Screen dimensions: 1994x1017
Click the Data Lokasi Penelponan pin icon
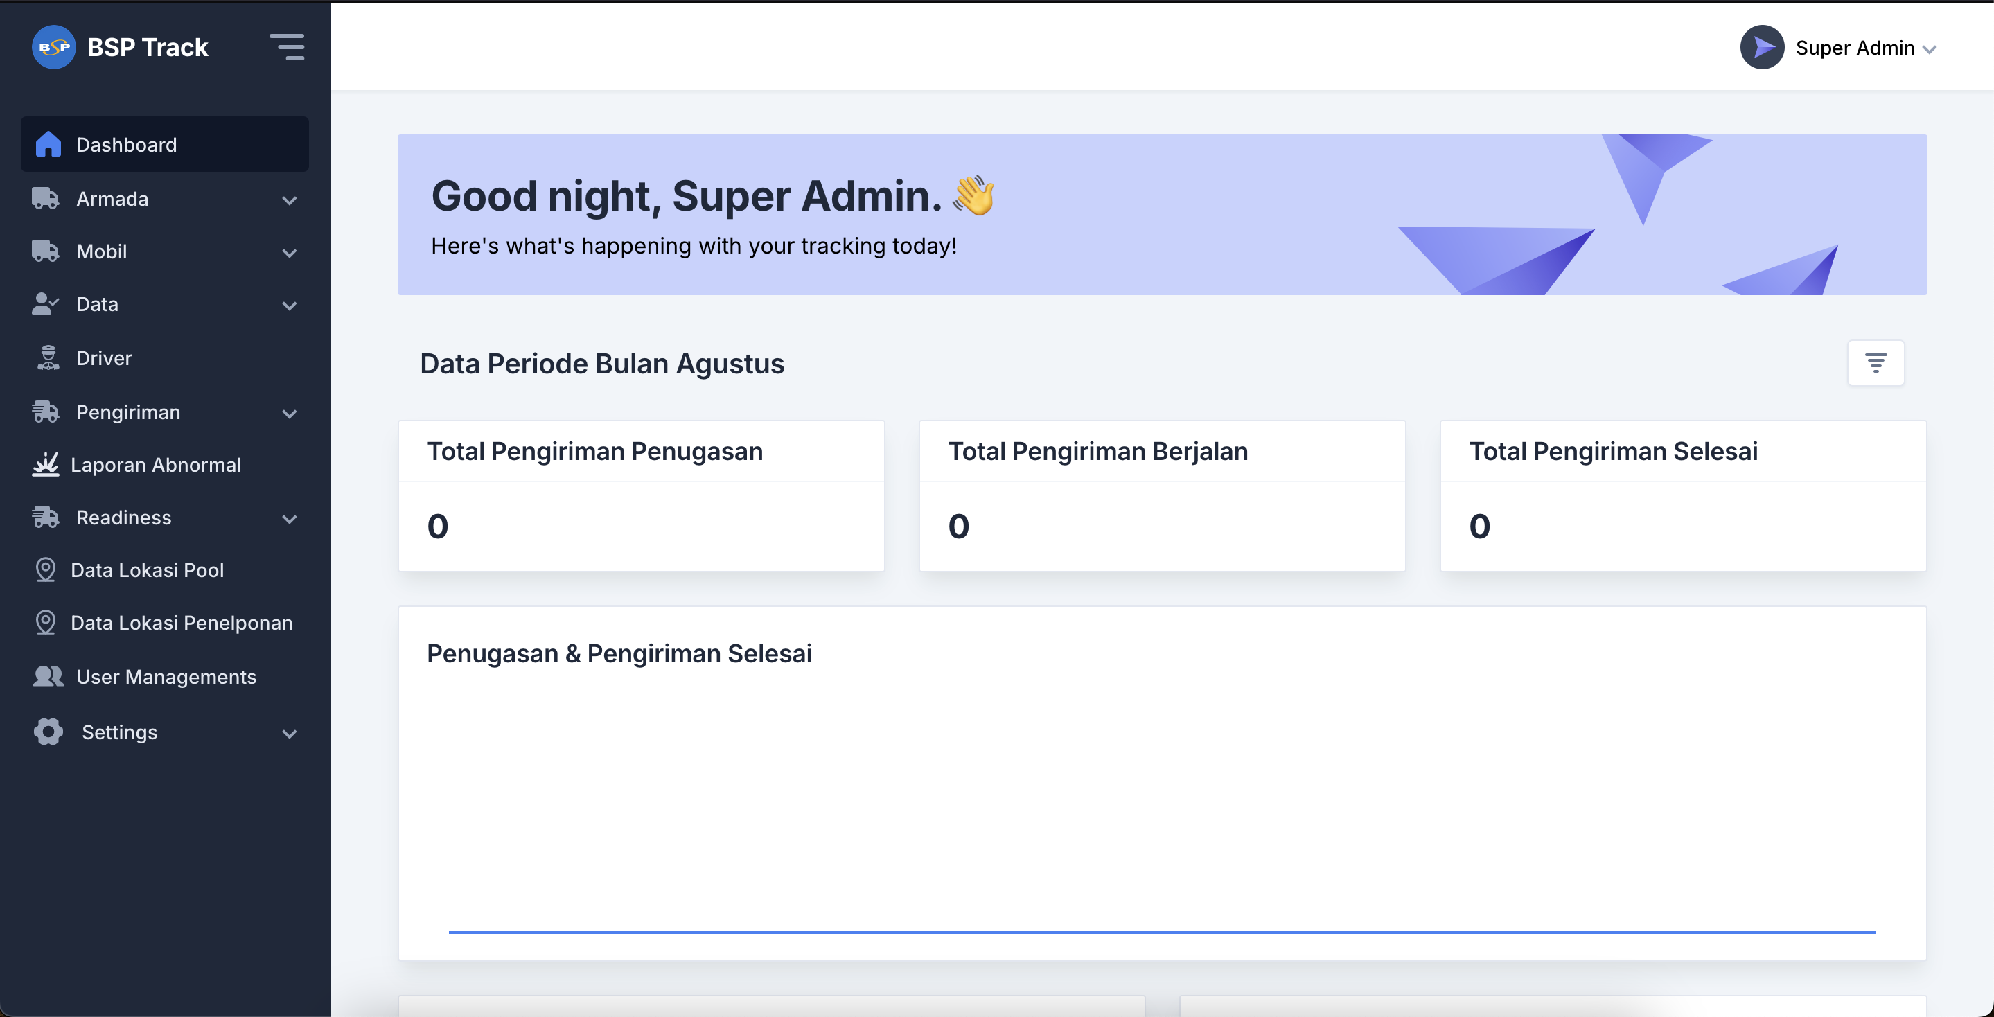pyautogui.click(x=46, y=622)
